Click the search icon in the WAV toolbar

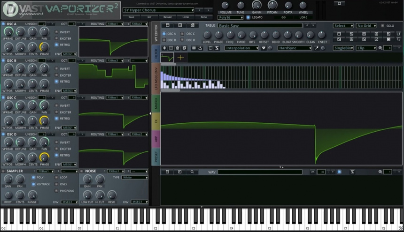tap(192, 172)
